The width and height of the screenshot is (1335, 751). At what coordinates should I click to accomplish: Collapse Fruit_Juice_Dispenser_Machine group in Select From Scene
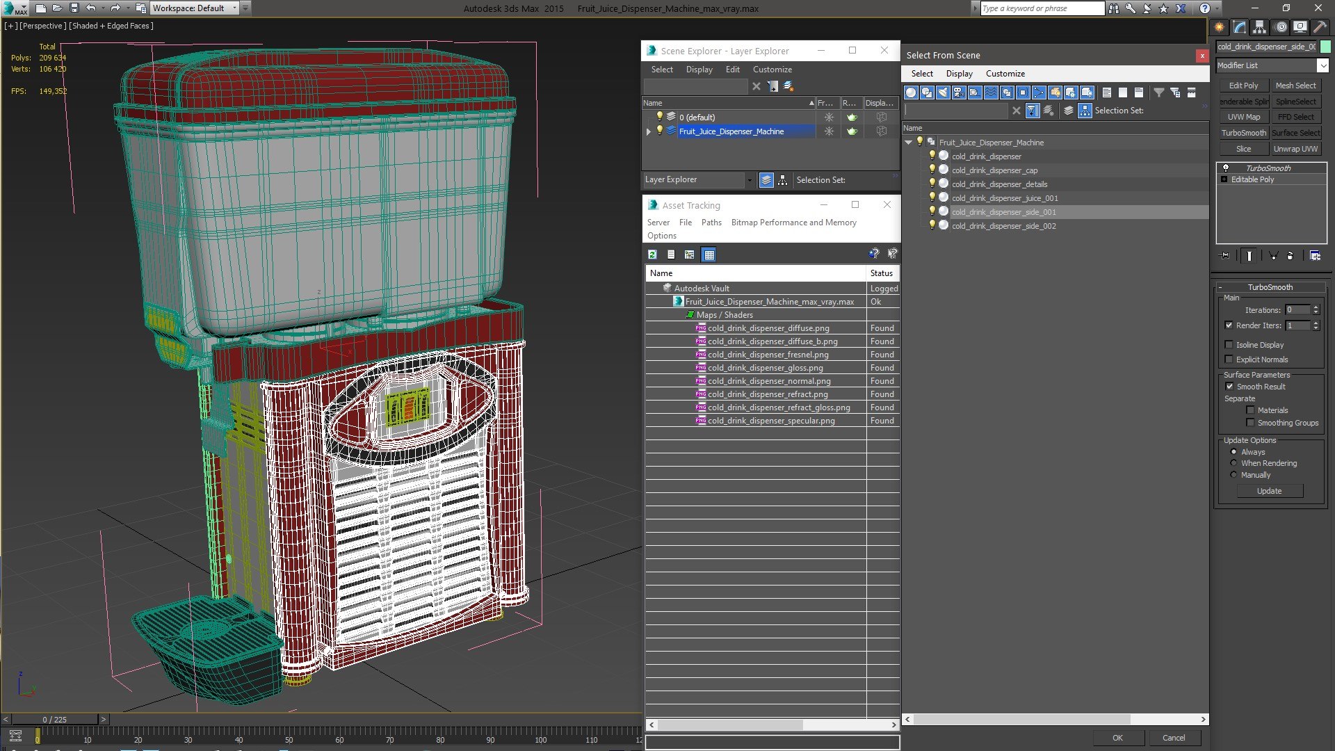click(908, 143)
